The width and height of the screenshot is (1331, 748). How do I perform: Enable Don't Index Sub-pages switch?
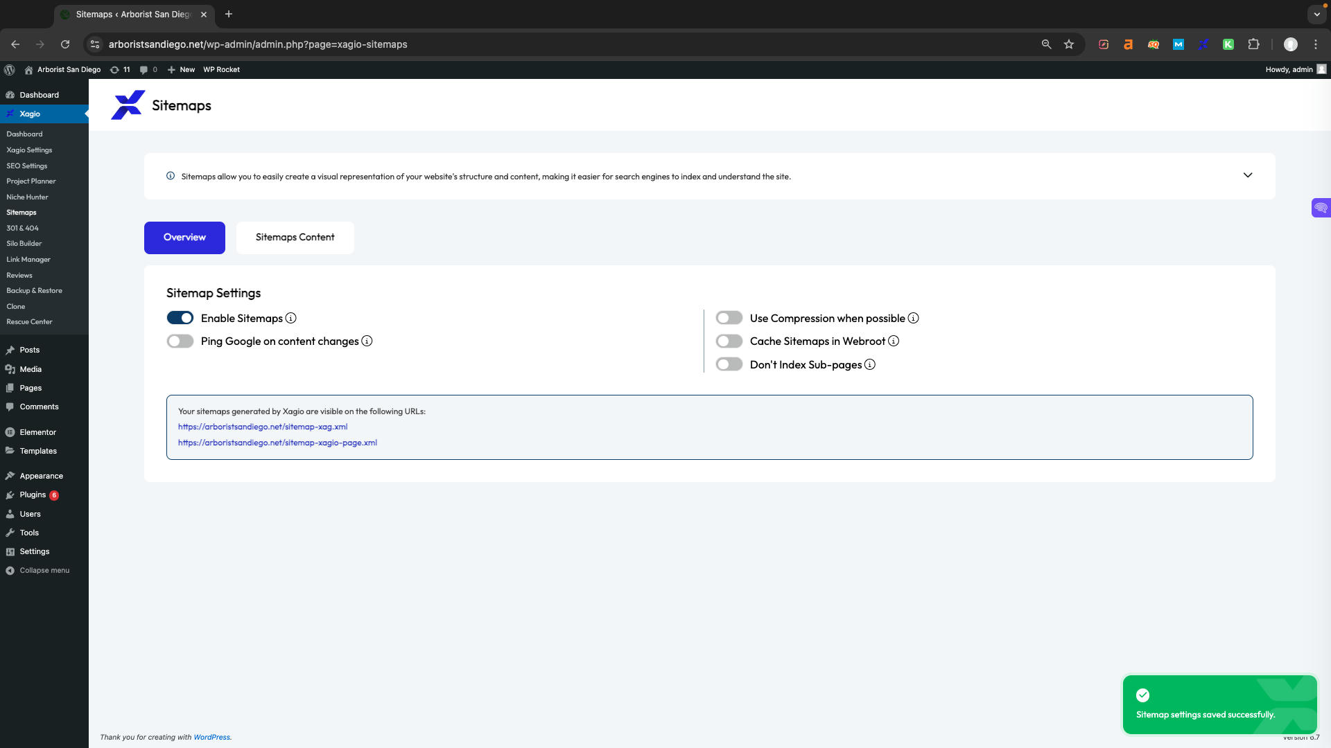pyautogui.click(x=729, y=365)
